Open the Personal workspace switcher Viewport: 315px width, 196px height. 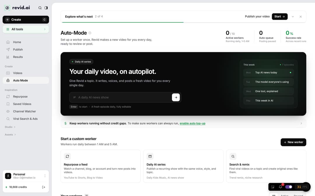26,176
